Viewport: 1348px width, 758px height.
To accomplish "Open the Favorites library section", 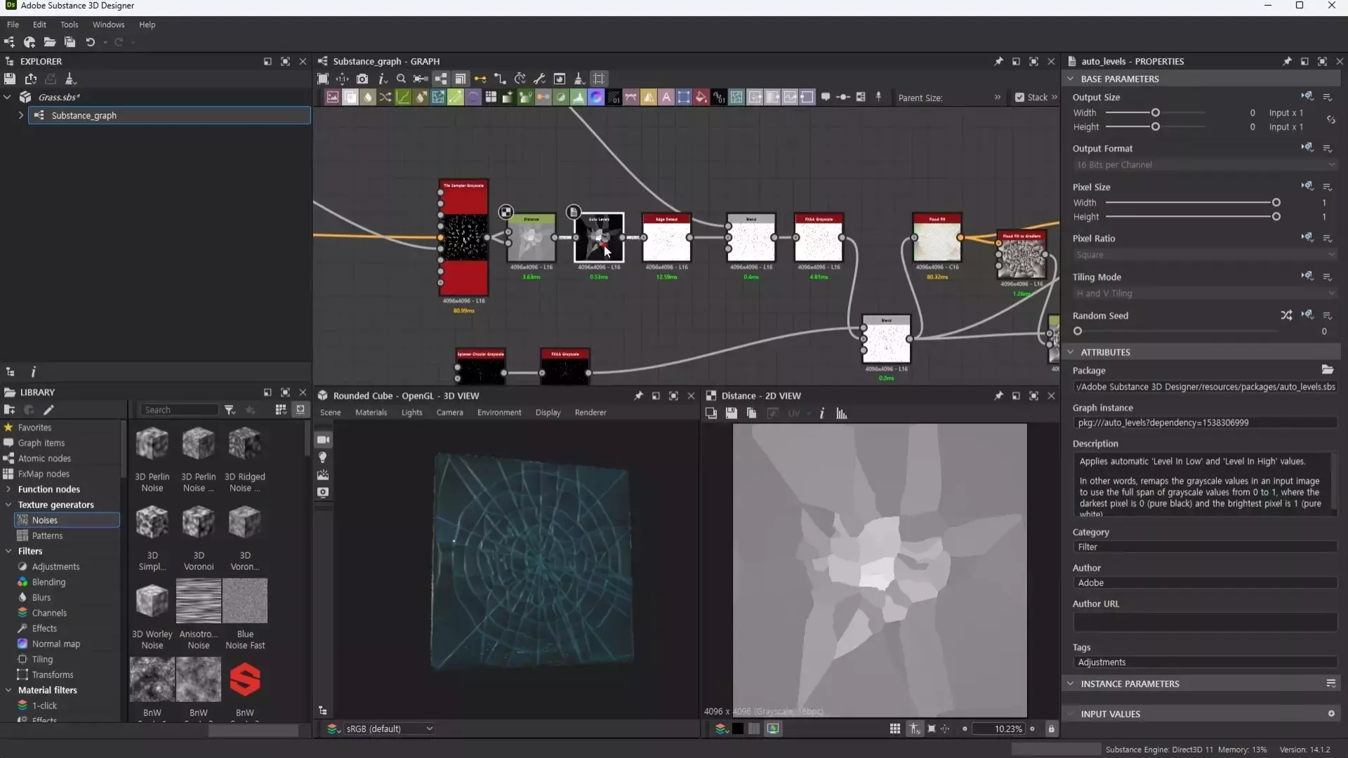I will pos(34,427).
